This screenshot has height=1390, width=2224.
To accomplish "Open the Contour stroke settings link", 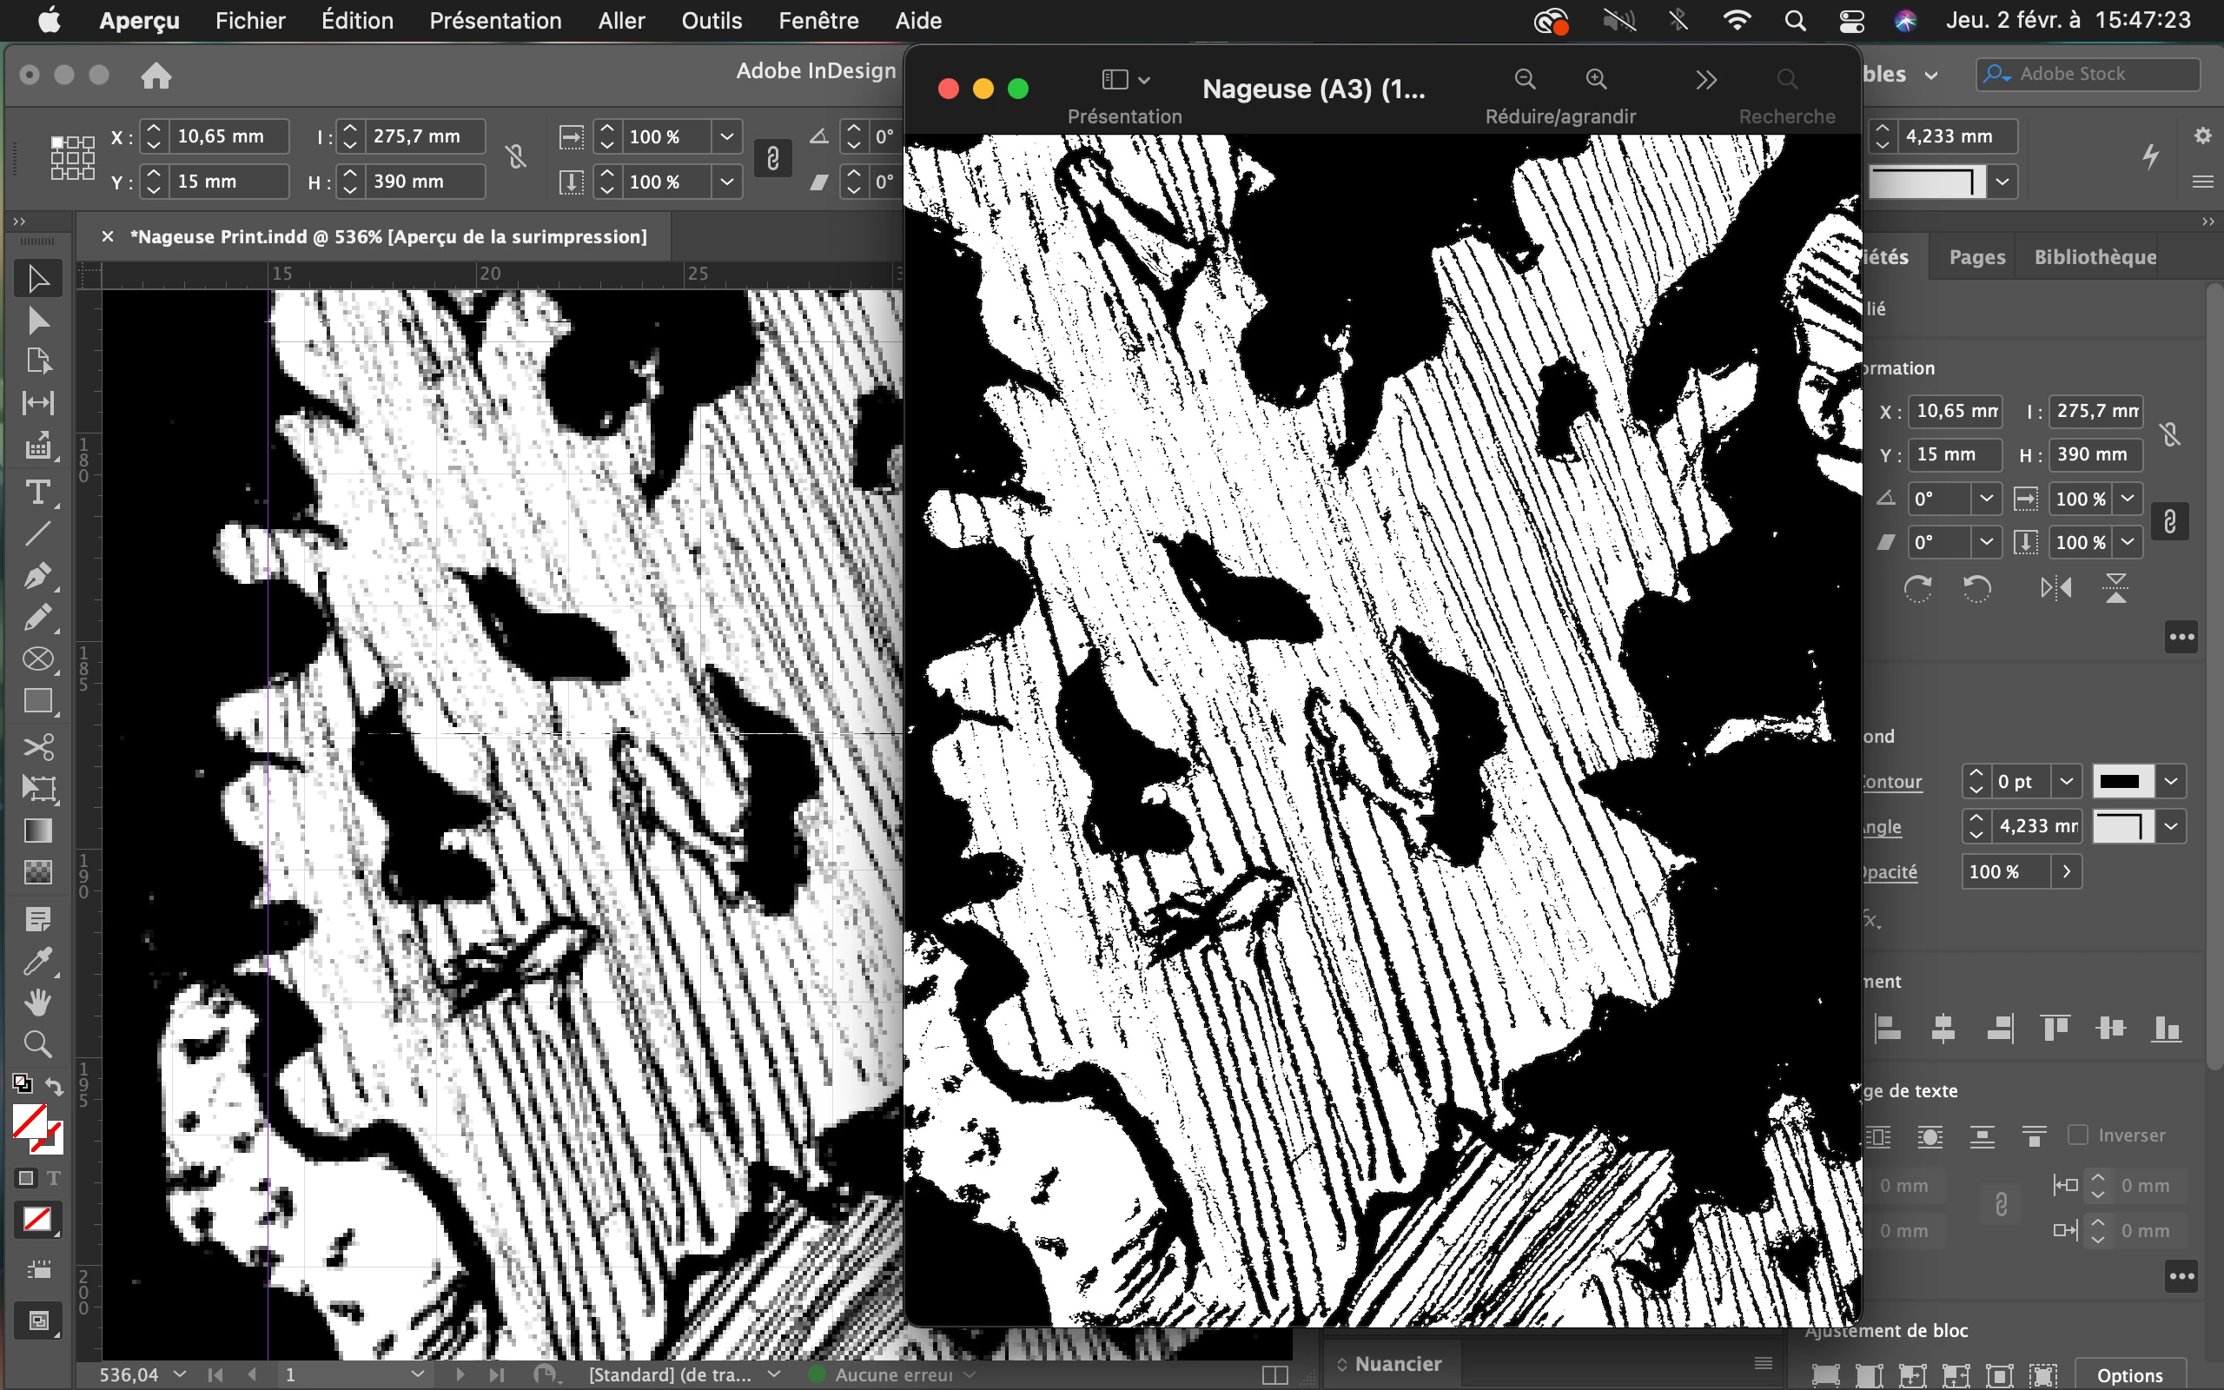I will 1890,781.
